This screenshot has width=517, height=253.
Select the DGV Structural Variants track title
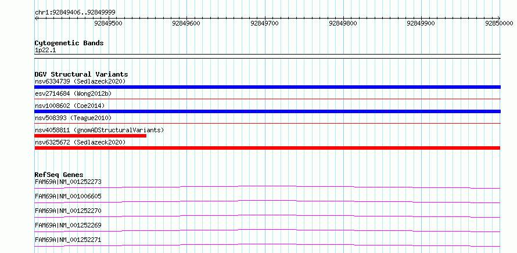81,74
